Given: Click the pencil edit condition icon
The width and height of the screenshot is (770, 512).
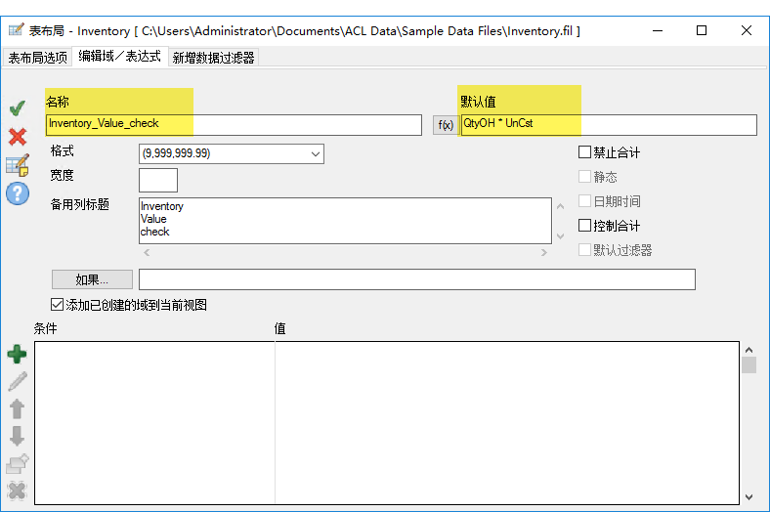Looking at the screenshot, I should click(x=17, y=381).
